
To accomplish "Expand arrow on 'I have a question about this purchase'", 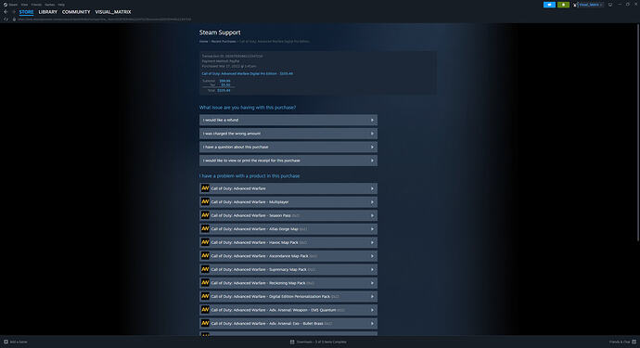I will [x=372, y=147].
